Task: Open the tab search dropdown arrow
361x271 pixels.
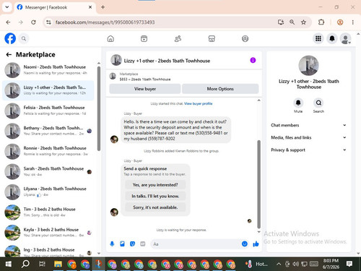Action: point(7,7)
